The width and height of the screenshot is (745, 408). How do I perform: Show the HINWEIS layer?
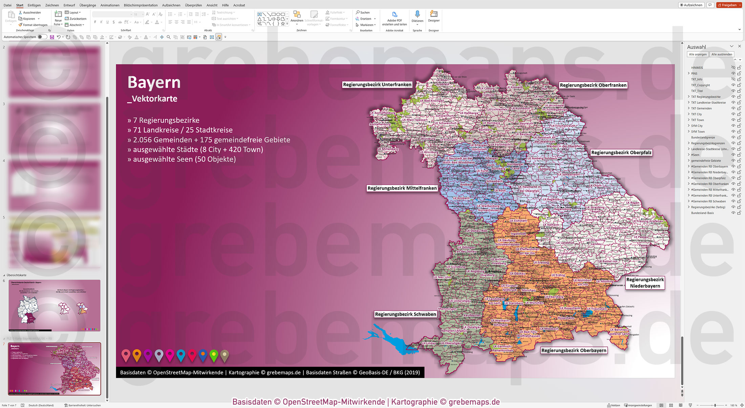[x=733, y=68]
